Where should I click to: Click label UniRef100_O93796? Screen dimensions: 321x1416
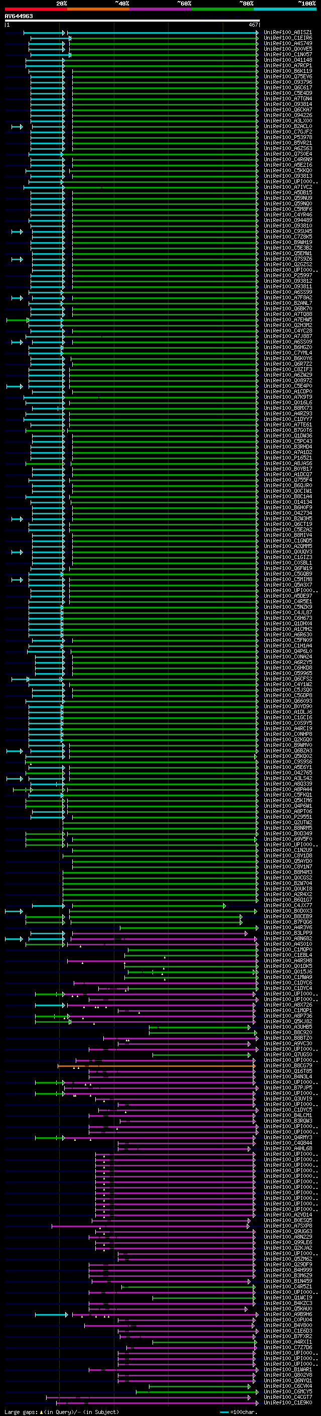(288, 82)
